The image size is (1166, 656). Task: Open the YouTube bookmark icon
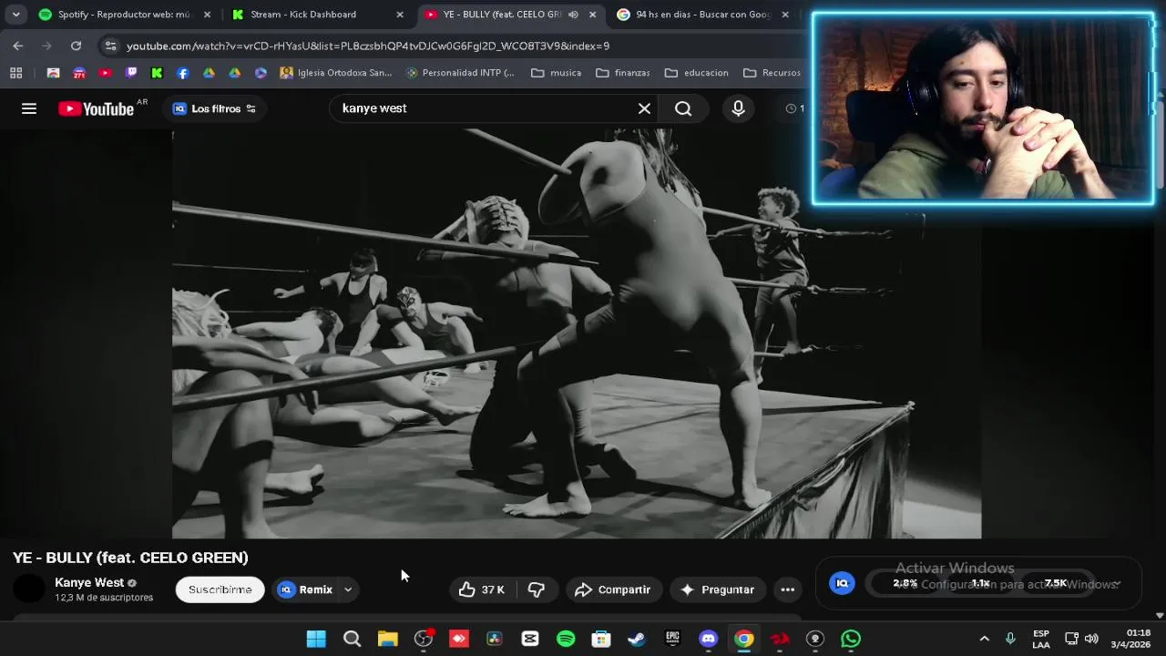tap(105, 73)
